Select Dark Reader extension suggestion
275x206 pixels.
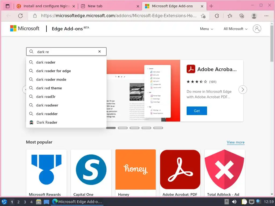tap(66, 122)
